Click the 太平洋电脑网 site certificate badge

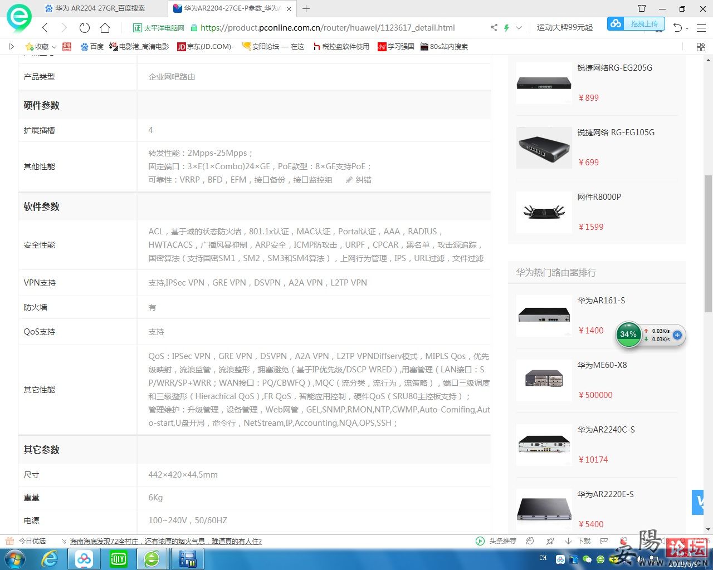click(159, 27)
